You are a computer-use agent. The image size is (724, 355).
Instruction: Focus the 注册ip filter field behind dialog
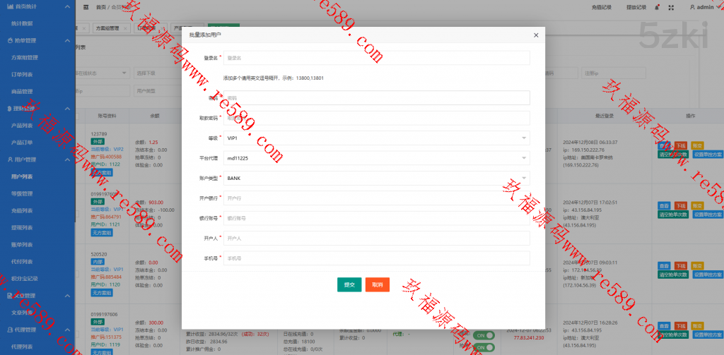[x=613, y=73]
